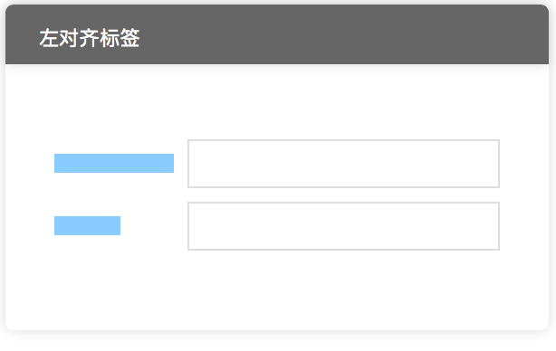Select the dark gray header bar
Screen dimensions: 556x351
(x=277, y=34)
